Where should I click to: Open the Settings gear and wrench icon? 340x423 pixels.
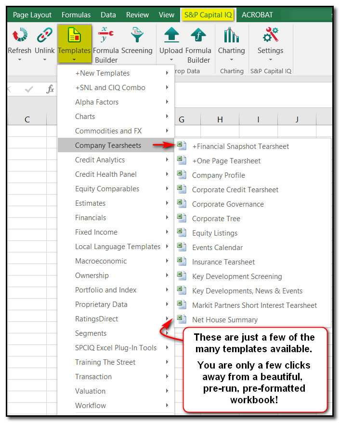tap(271, 35)
